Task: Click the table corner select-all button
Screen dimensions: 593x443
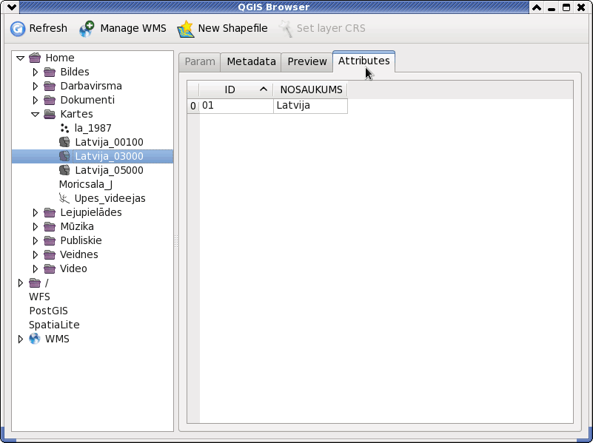Action: 193,90
